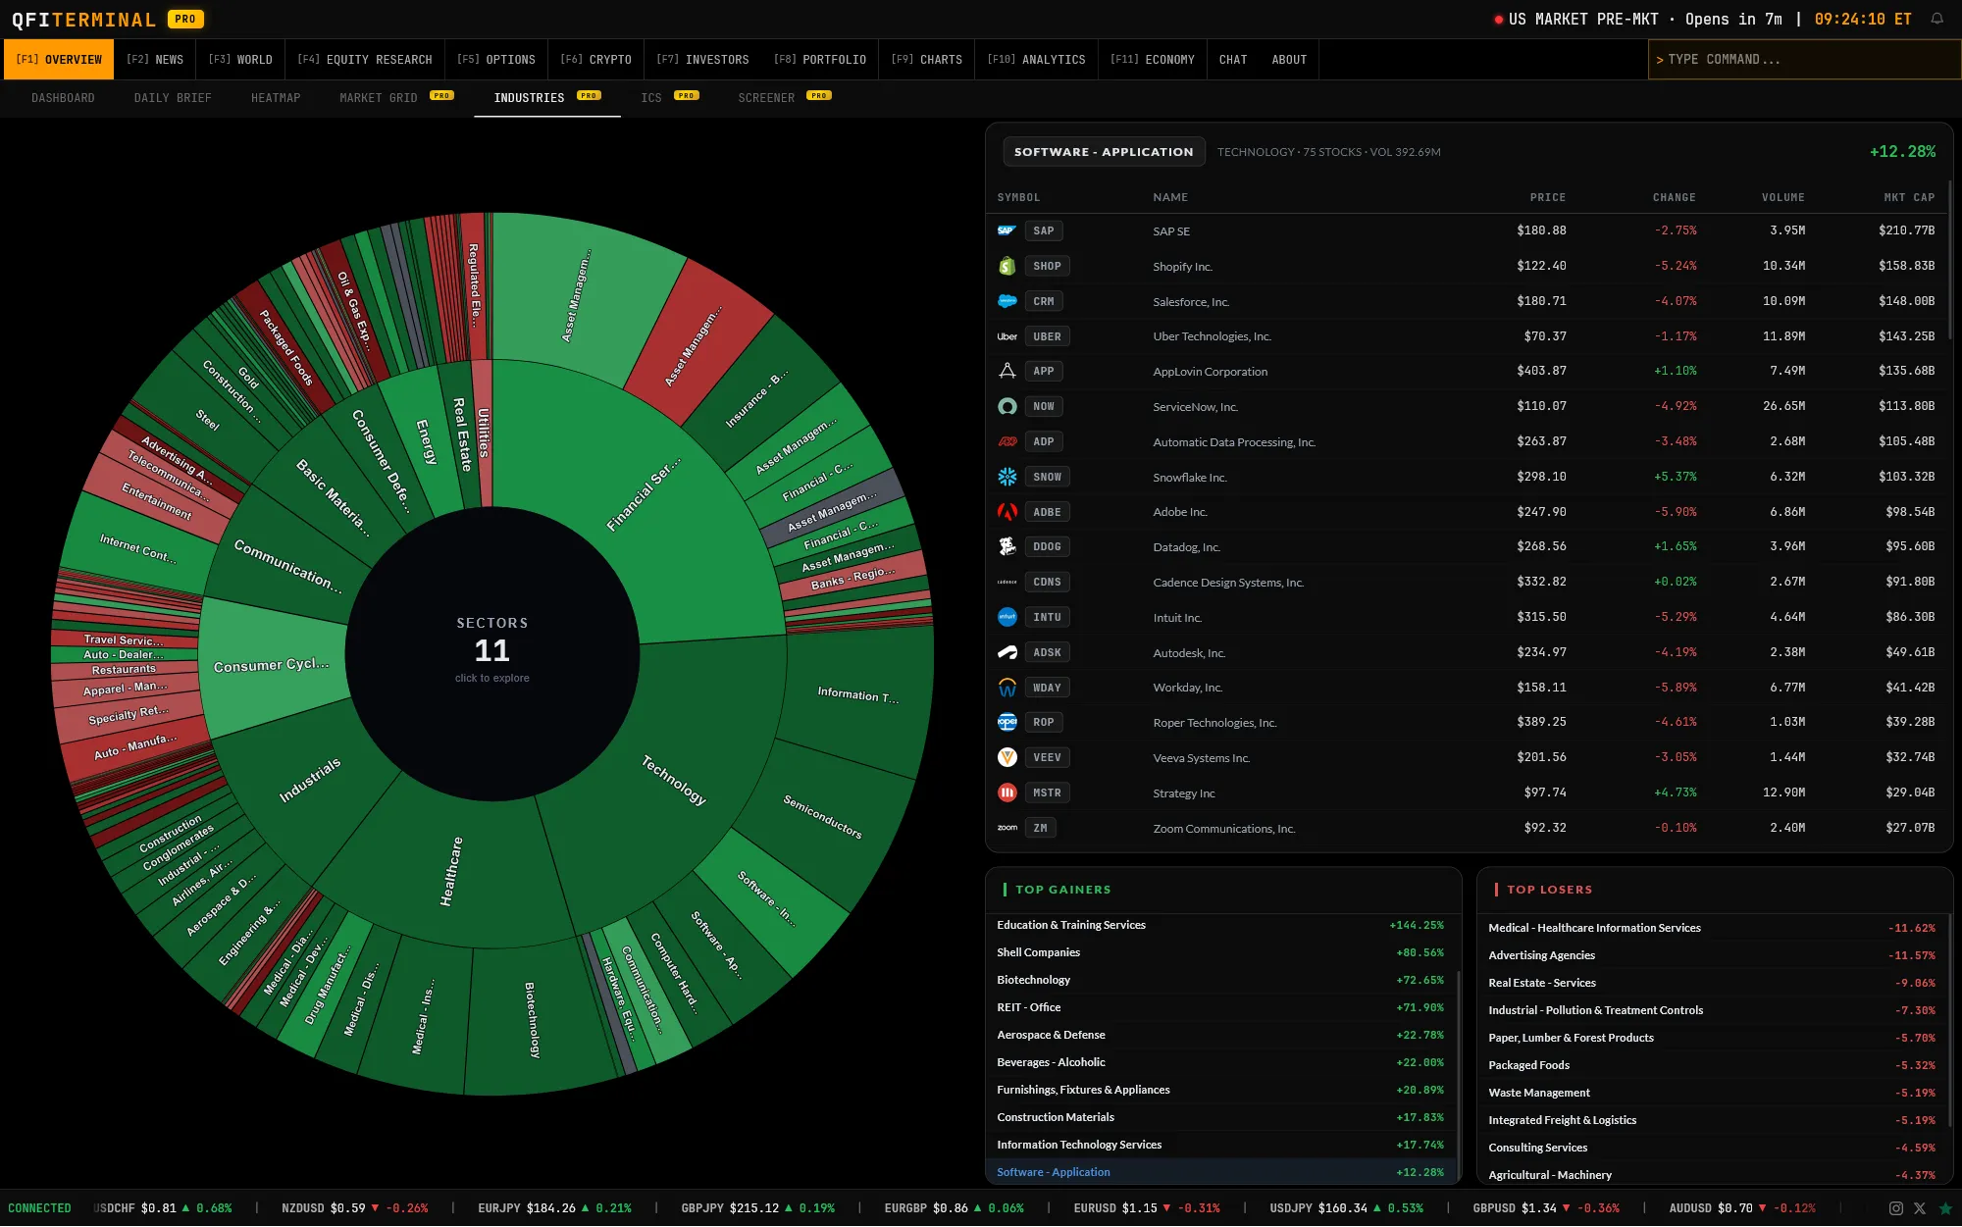
Task: Click the Roper logo icon
Action: point(1007,722)
